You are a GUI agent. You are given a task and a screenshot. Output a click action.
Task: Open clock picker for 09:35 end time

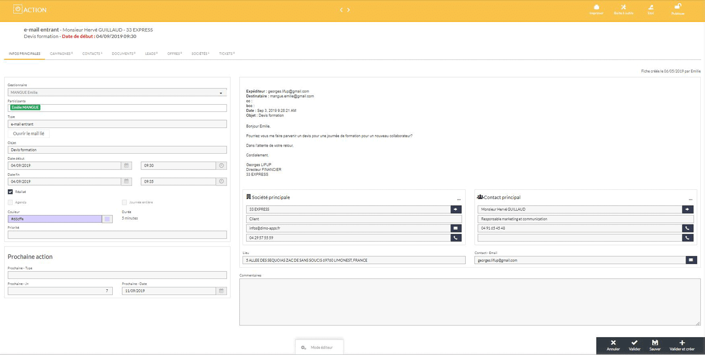pyautogui.click(x=221, y=182)
